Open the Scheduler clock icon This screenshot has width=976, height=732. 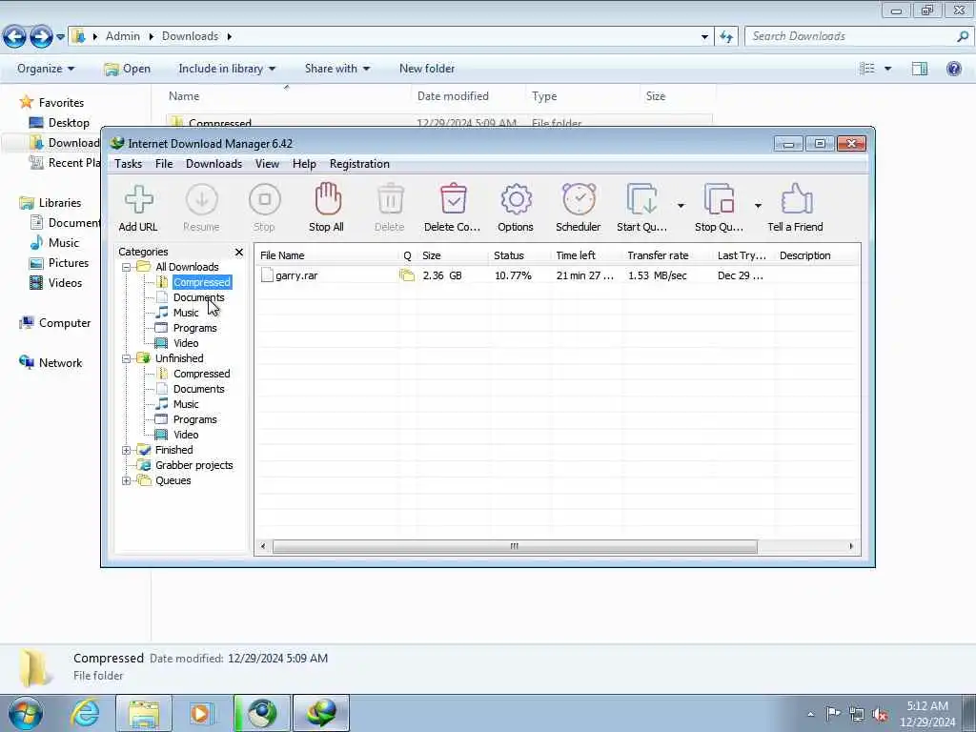click(579, 208)
